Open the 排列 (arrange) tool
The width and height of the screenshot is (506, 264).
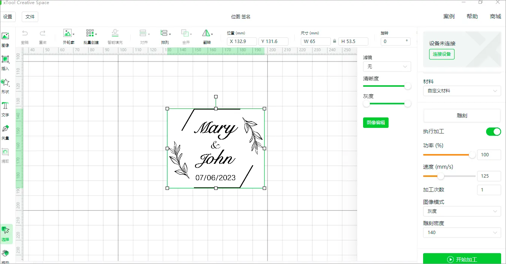click(165, 37)
